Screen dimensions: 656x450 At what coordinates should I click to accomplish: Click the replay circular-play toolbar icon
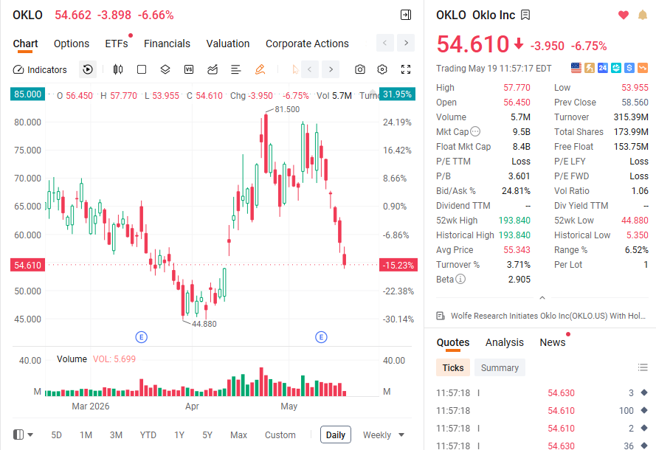(x=88, y=69)
